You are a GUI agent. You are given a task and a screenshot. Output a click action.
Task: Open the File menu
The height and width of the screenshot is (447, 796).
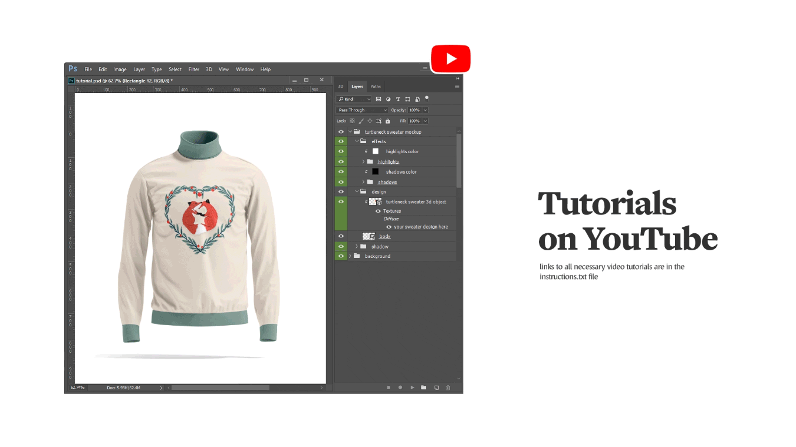pos(88,69)
